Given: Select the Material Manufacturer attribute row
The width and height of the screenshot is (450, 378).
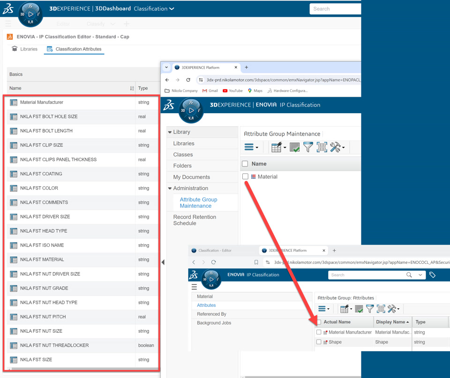Looking at the screenshot, I should pos(82,102).
